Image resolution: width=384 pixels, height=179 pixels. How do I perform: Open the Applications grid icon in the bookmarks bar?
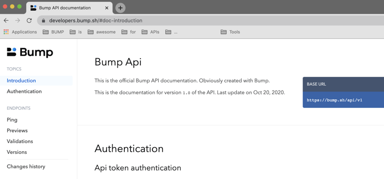[6, 32]
